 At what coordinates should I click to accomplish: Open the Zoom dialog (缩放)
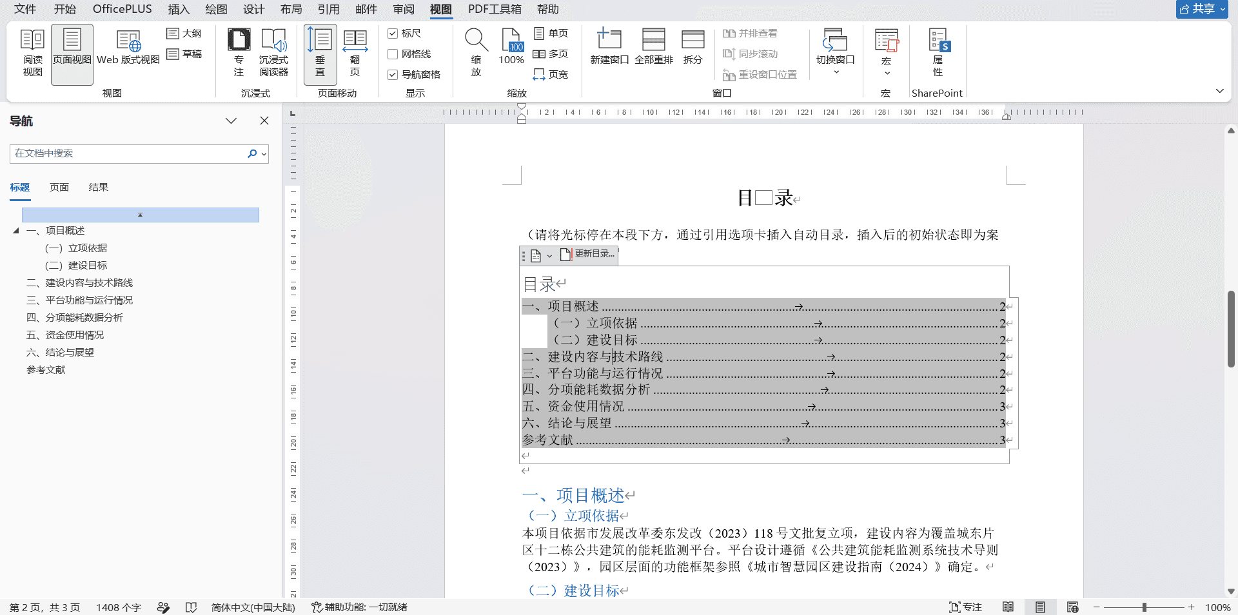[x=476, y=54]
